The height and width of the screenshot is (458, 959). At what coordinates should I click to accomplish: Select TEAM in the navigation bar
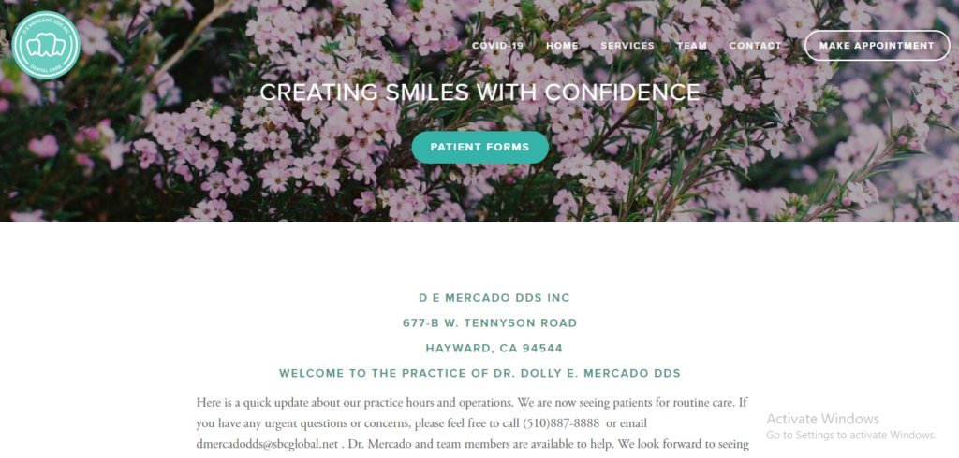click(692, 46)
